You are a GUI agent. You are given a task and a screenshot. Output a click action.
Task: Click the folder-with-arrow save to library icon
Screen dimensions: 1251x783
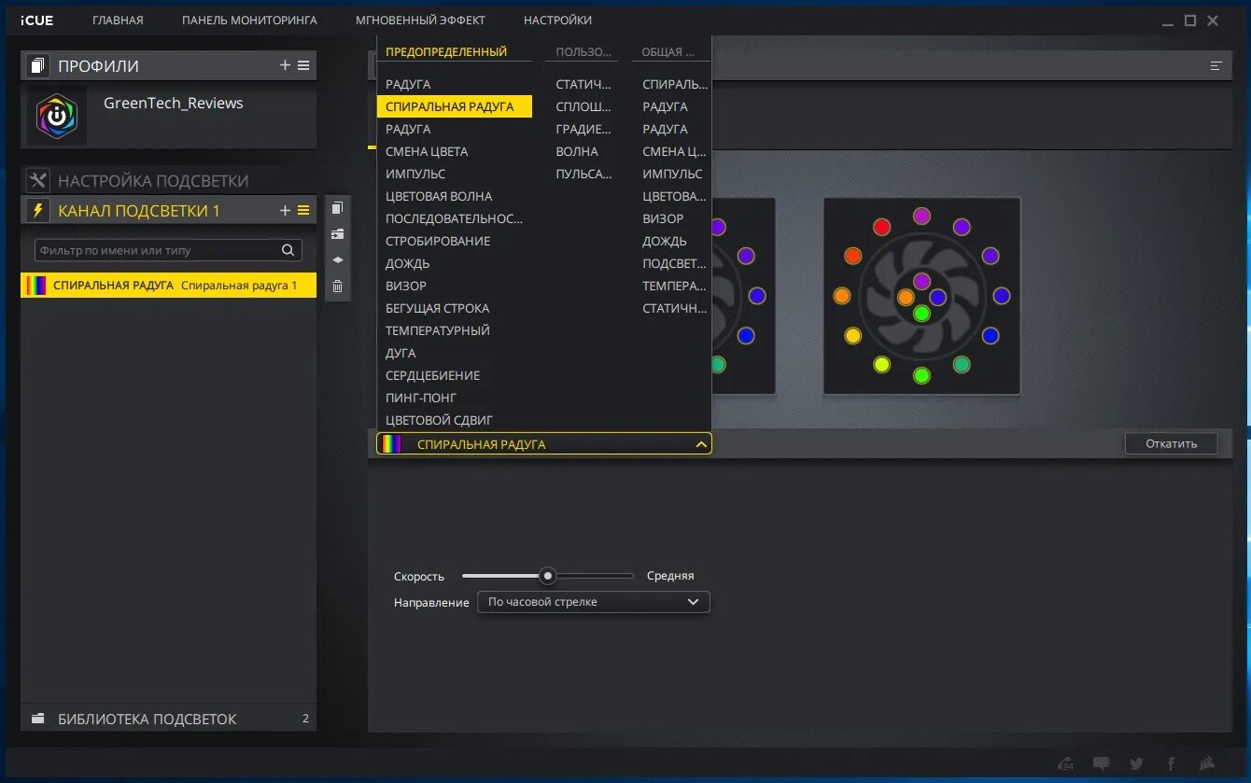(x=338, y=234)
